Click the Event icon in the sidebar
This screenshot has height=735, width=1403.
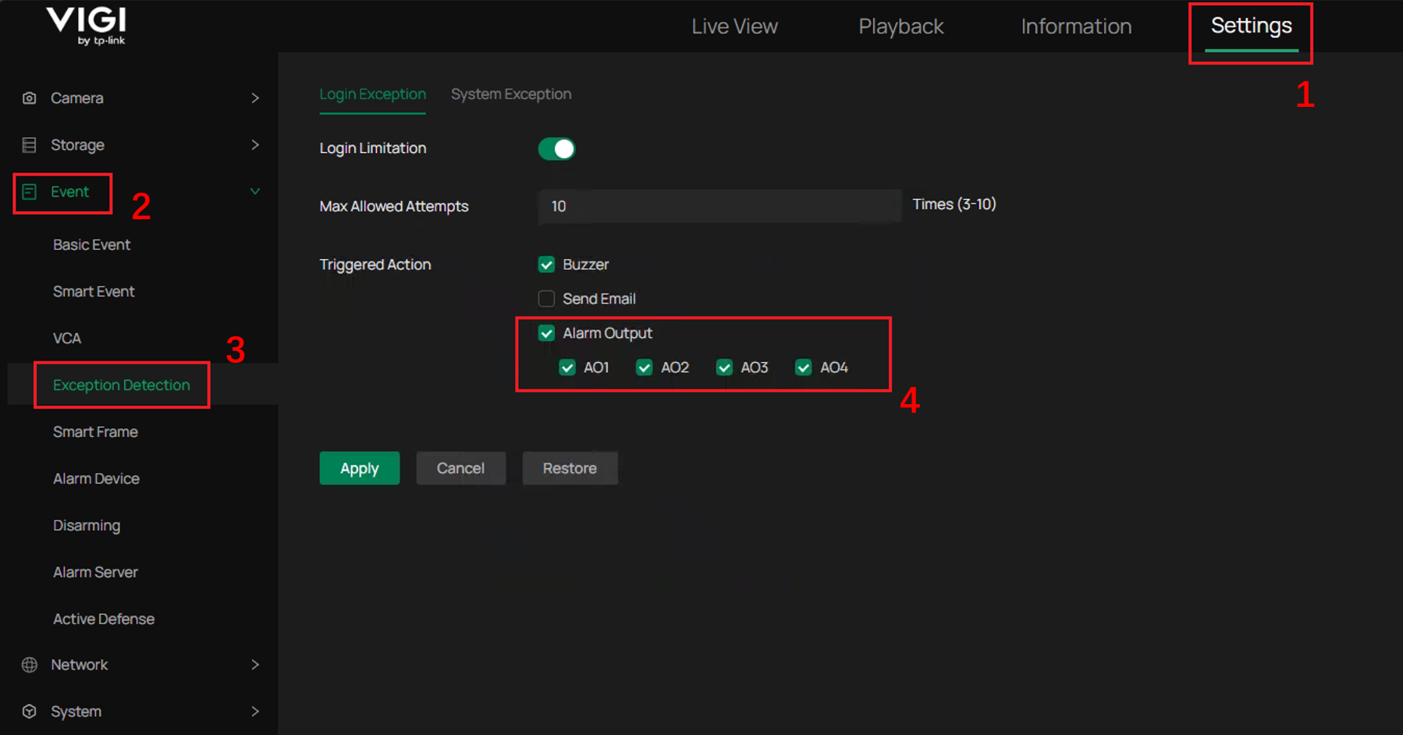pyautogui.click(x=29, y=191)
